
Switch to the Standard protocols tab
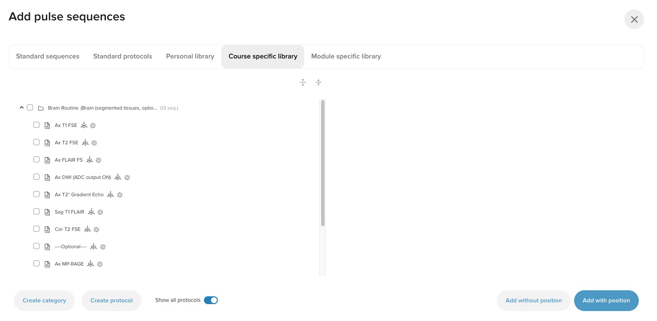click(x=123, y=56)
